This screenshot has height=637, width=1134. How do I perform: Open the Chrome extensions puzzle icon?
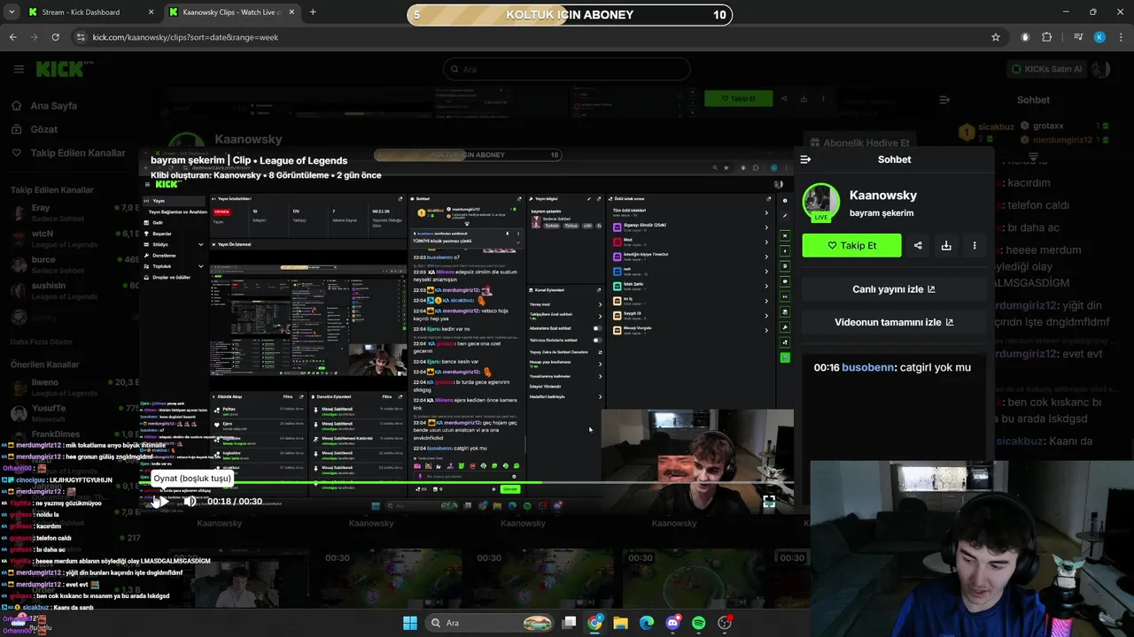[x=1047, y=37]
